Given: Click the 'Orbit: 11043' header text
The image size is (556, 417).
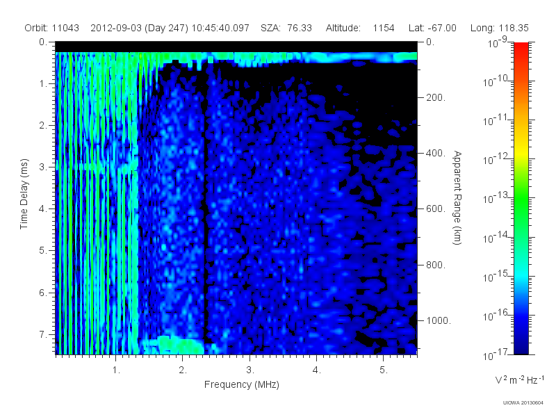Looking at the screenshot, I should (x=51, y=28).
